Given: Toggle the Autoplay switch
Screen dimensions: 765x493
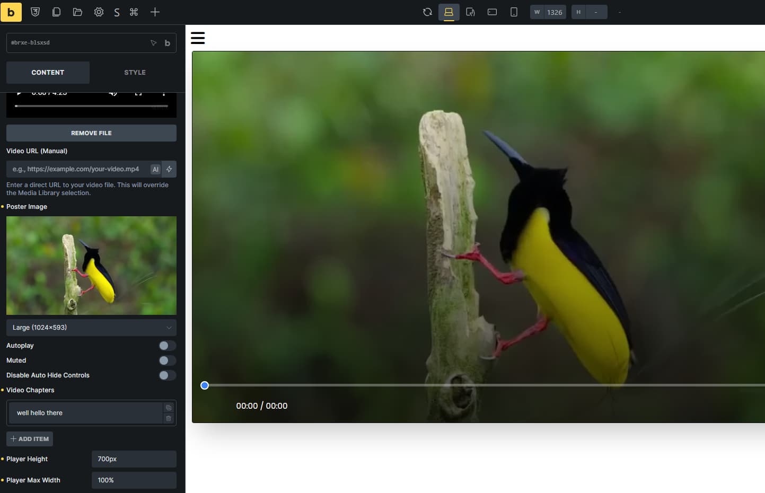Looking at the screenshot, I should [x=167, y=346].
